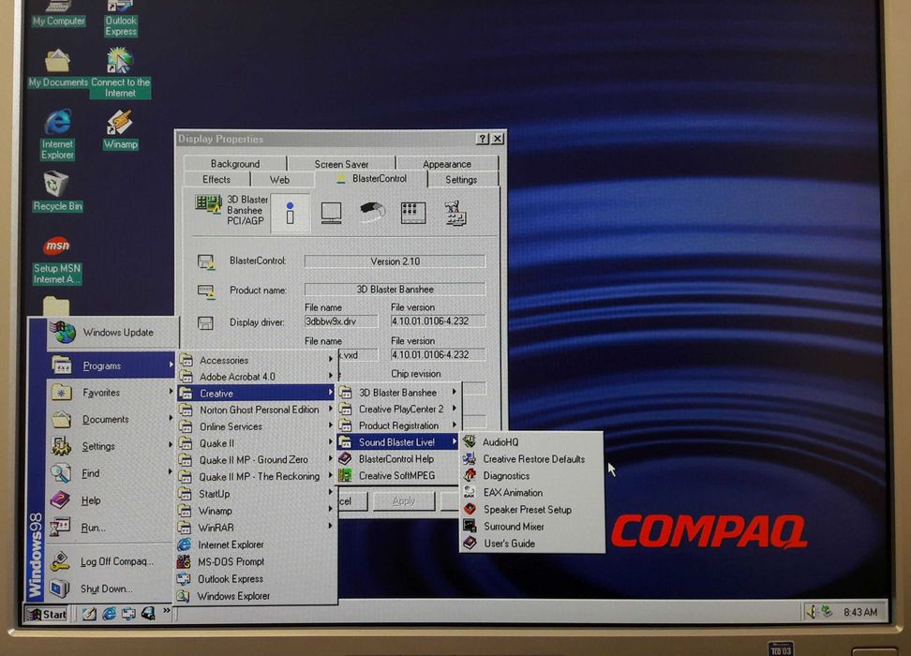Click the Display driver file name field

pos(340,321)
